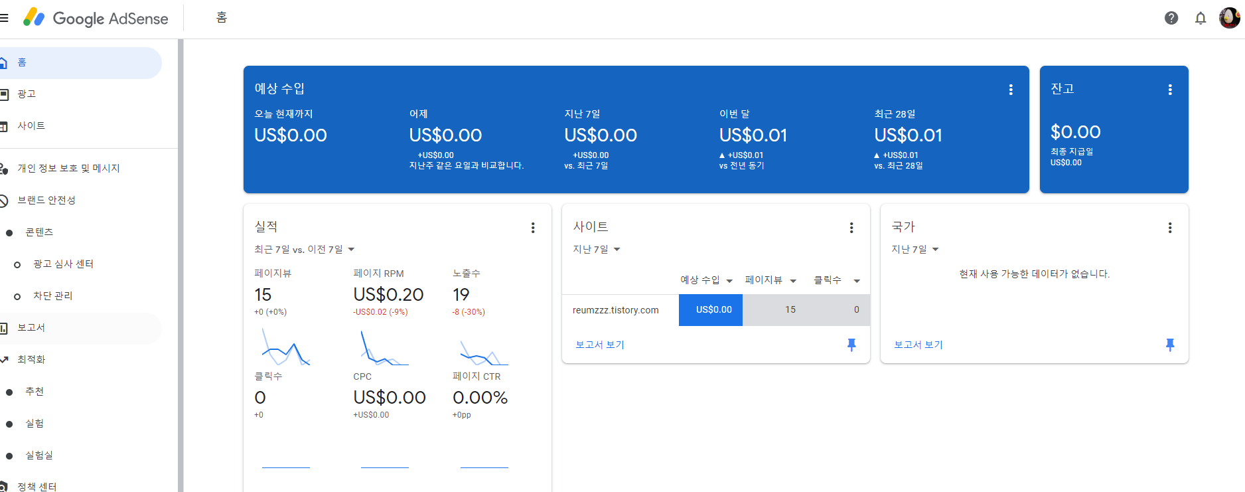Click the $0.00 balance amount
Screen dimensions: 1245x492
1076,132
